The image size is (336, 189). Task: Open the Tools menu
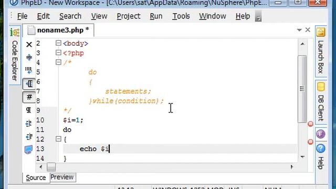(x=181, y=16)
